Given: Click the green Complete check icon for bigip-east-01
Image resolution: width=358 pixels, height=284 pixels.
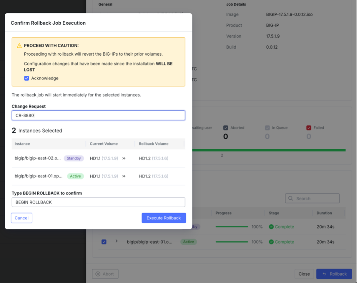Looking at the screenshot, I should click(x=272, y=242).
